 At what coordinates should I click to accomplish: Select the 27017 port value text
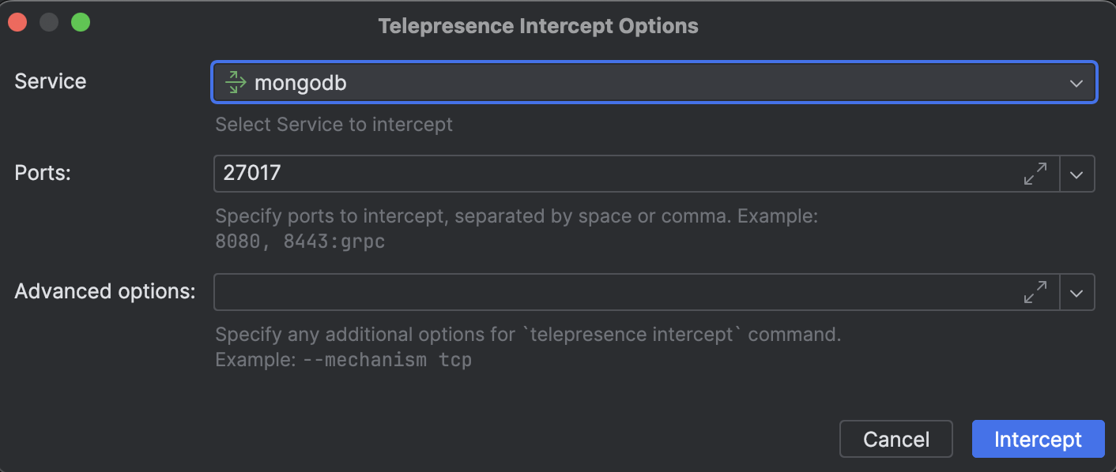[x=252, y=174]
